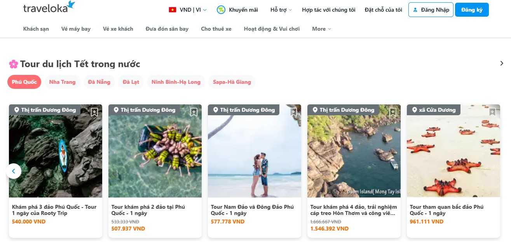Click title Tour khám phá 2 đảo tại Phú Quốc
Viewport: 511px width, 246px height.
[148, 210]
